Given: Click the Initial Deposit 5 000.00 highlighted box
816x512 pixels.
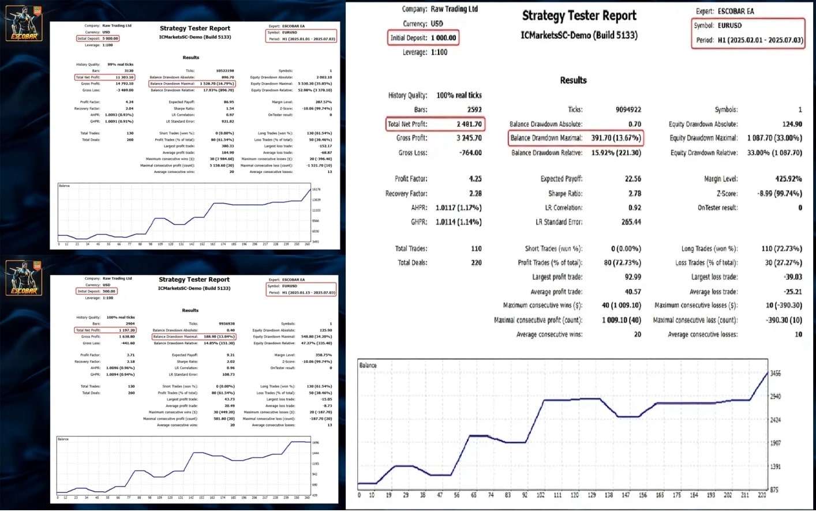Looking at the screenshot, I should 98,39.
